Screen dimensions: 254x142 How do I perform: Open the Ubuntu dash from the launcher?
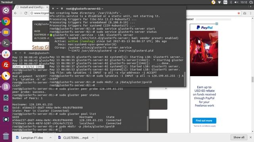pyautogui.click(x=6, y=11)
